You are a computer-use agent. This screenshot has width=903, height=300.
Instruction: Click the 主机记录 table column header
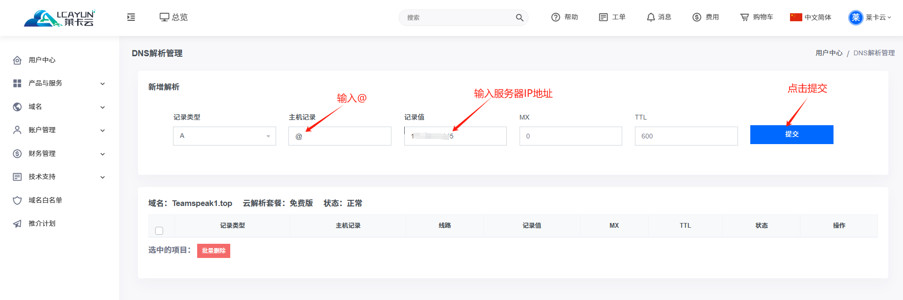348,226
